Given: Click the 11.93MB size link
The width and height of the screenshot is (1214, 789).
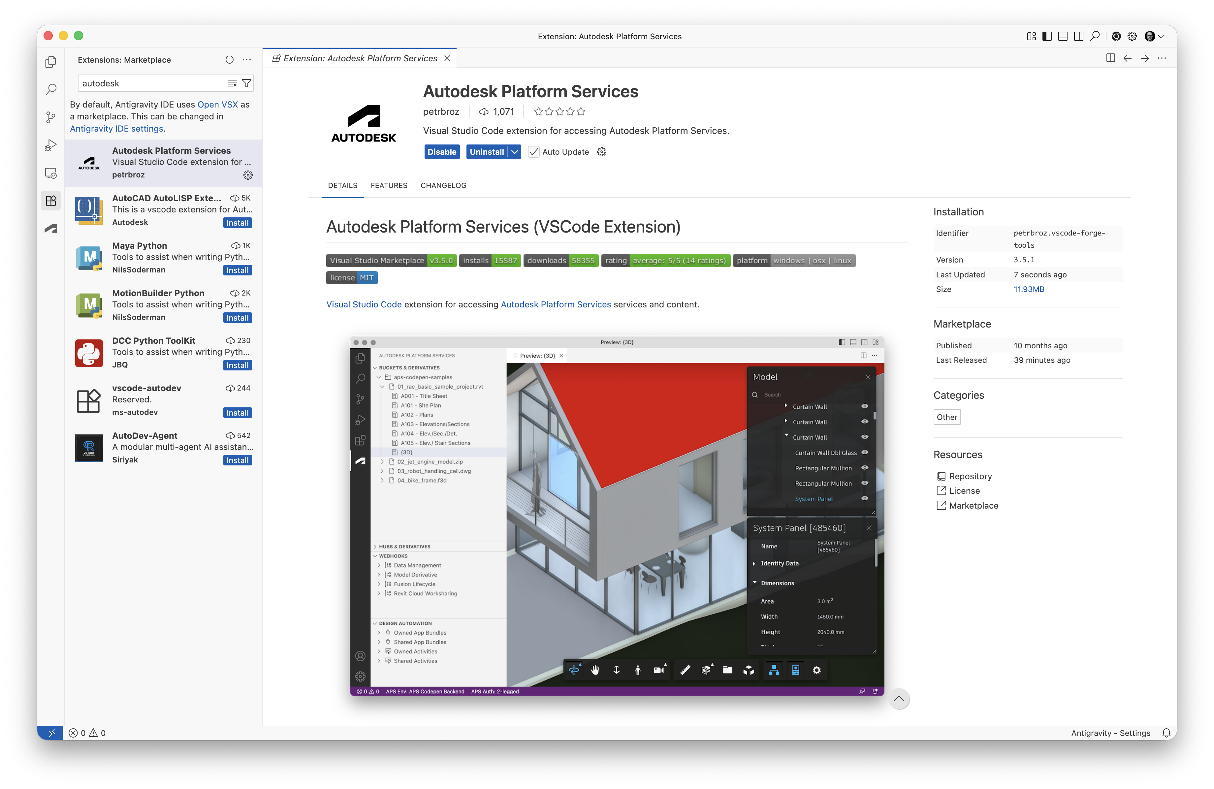Looking at the screenshot, I should [x=1029, y=289].
